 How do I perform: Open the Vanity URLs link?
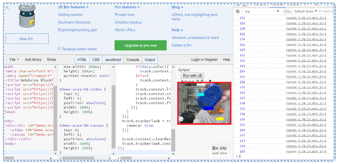(125, 30)
